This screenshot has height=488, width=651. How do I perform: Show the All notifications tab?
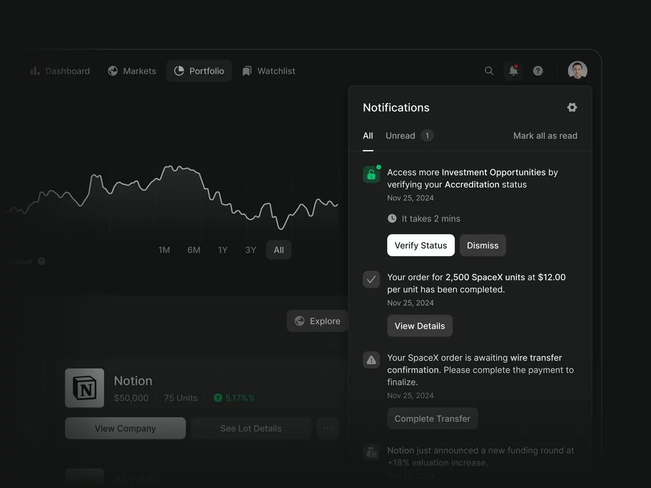pos(368,136)
